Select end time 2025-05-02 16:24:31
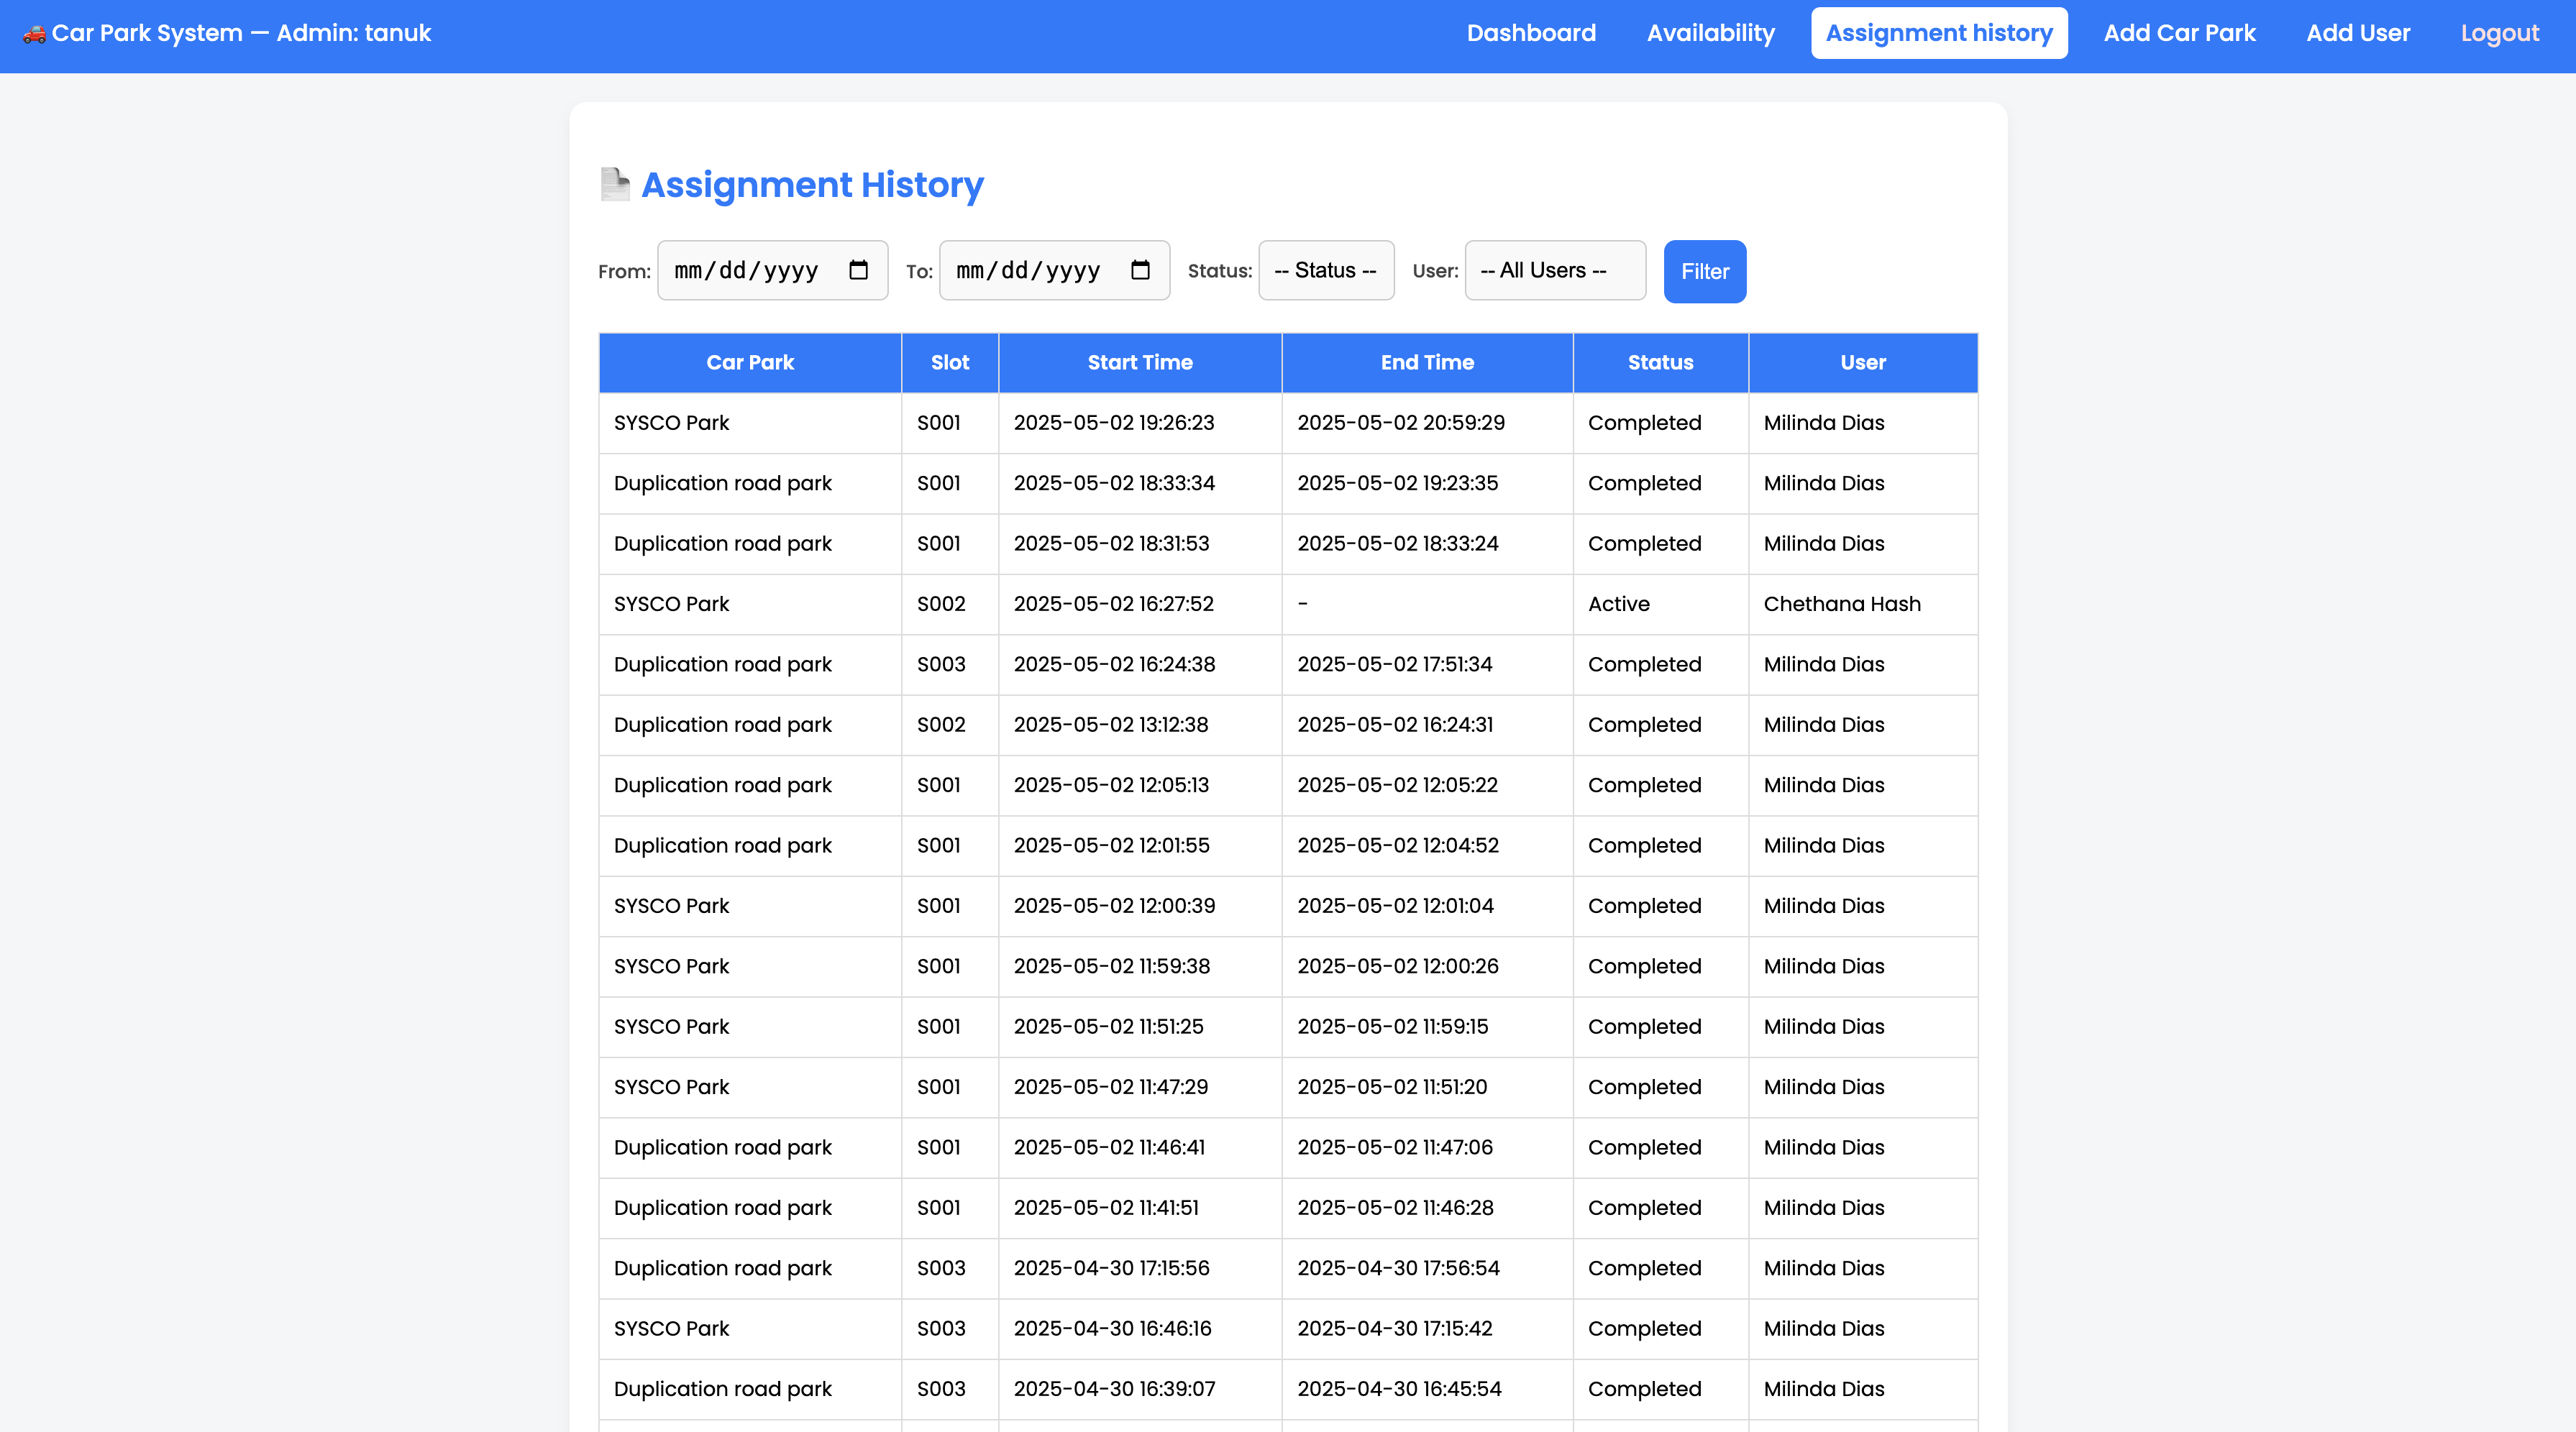 [x=1395, y=725]
